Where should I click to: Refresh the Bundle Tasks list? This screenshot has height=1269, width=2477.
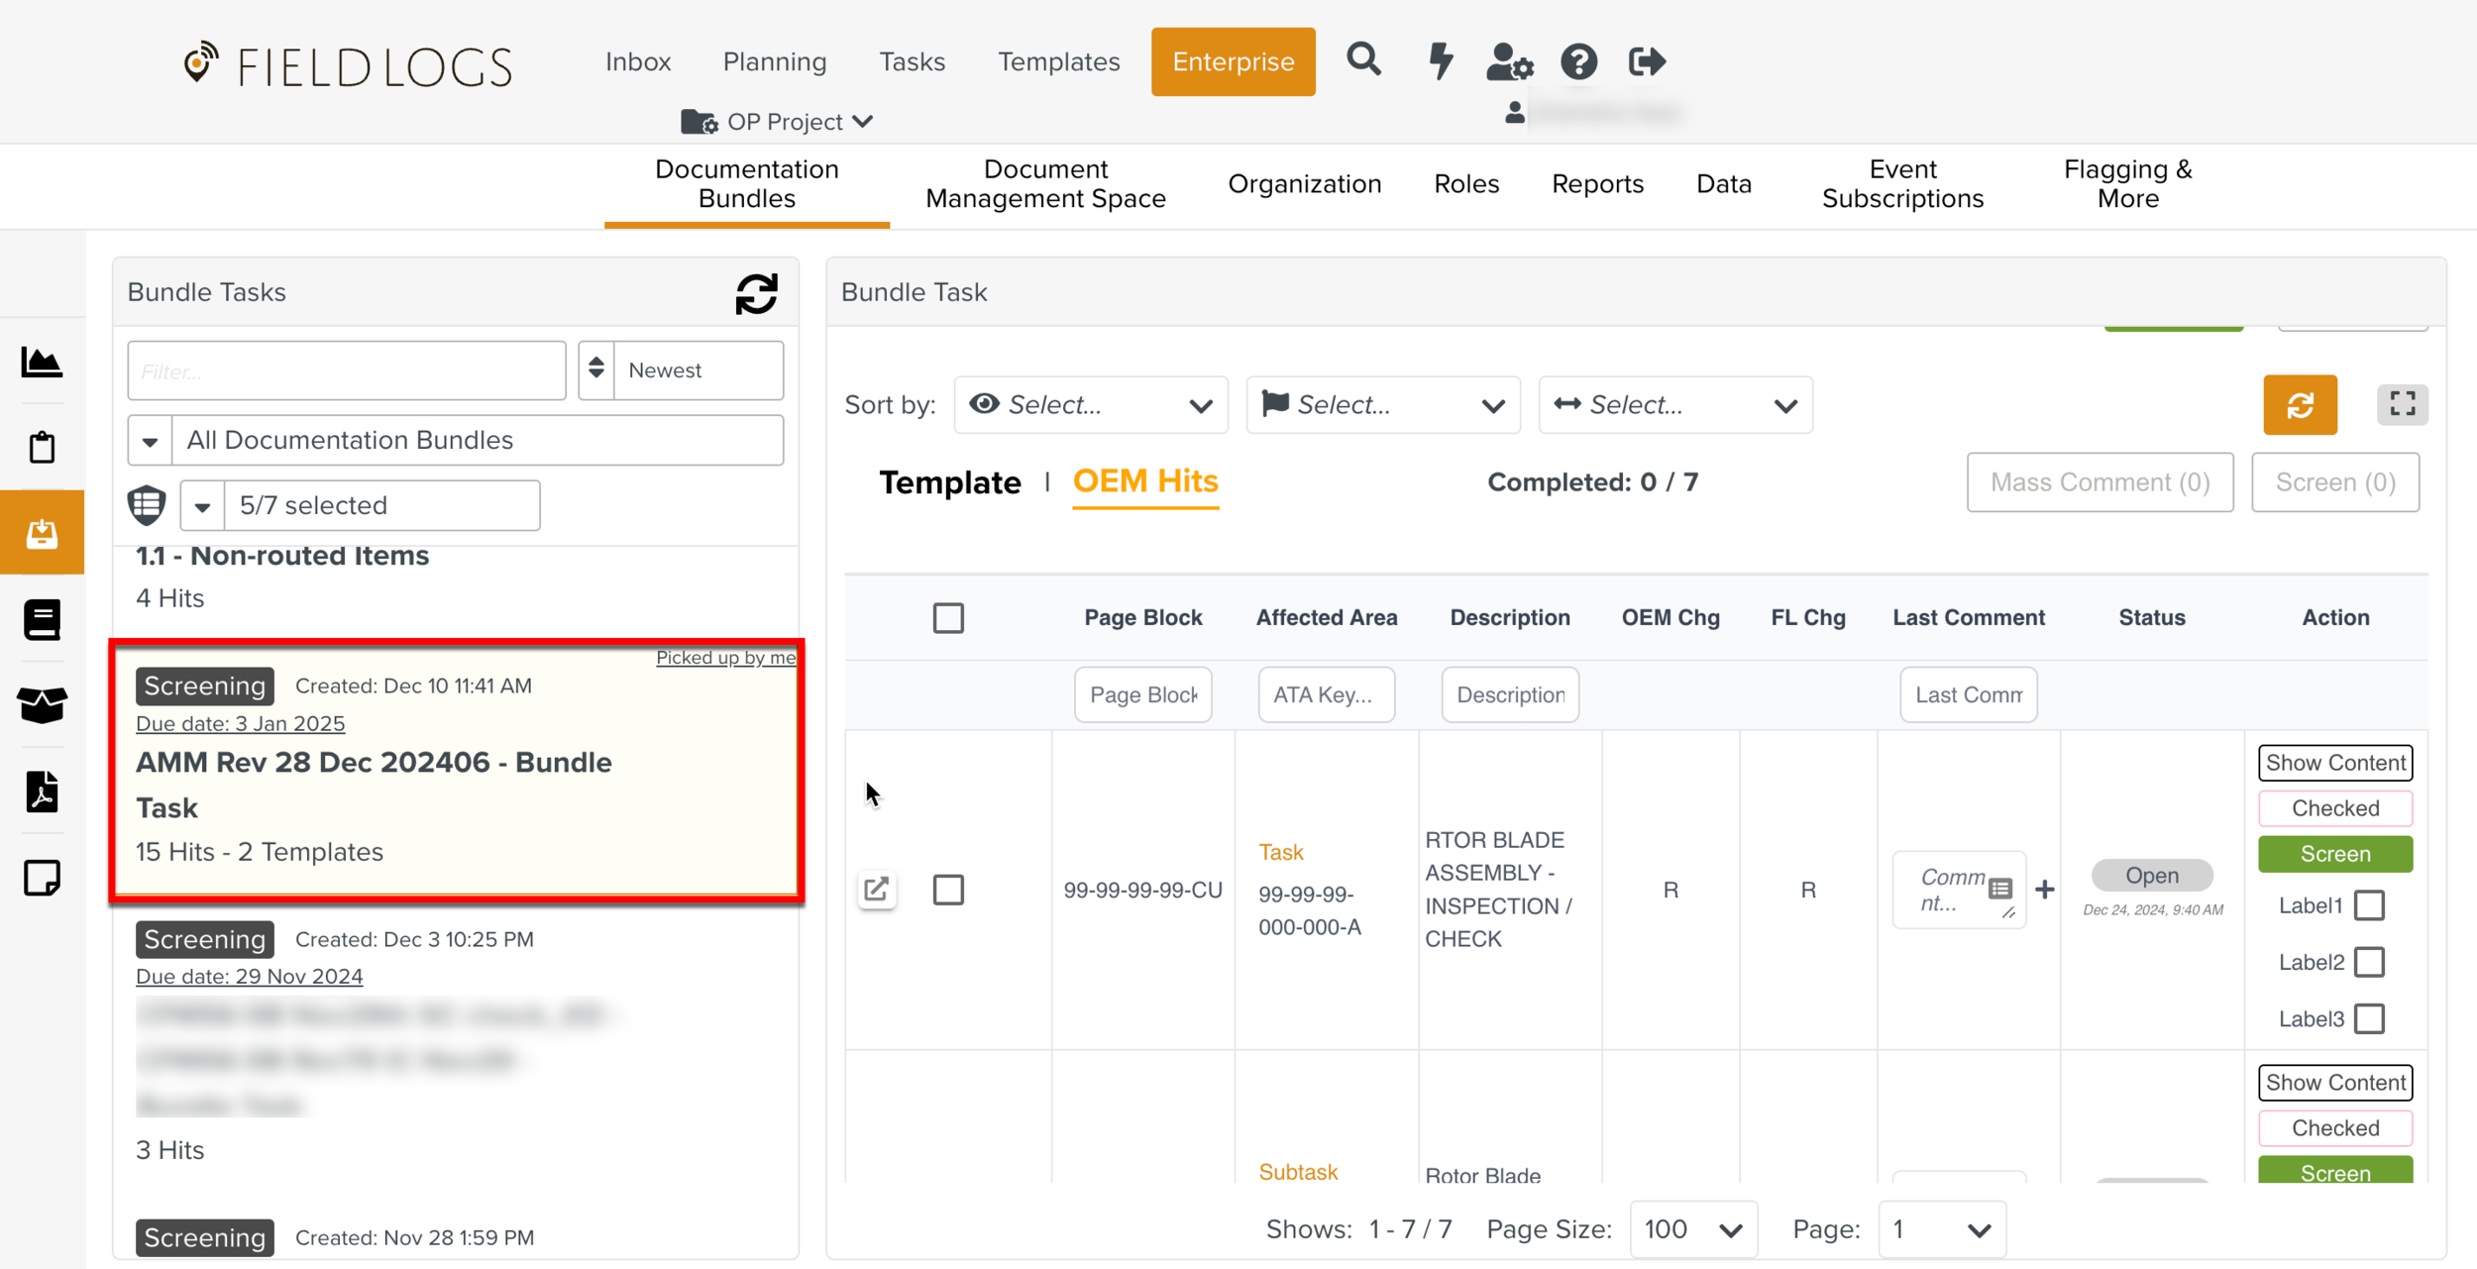point(757,293)
